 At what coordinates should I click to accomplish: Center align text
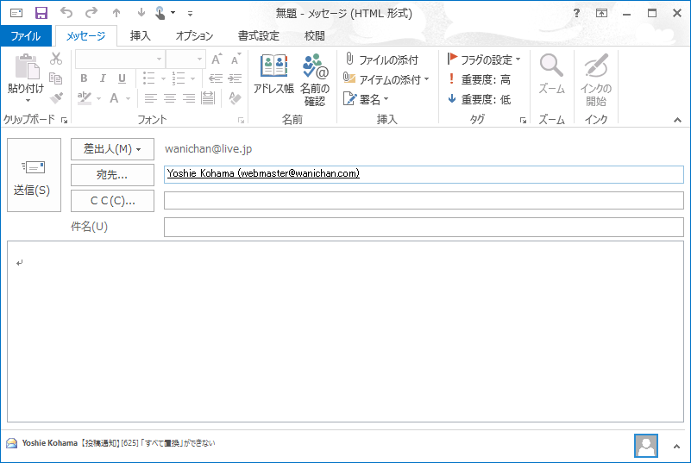[x=170, y=97]
